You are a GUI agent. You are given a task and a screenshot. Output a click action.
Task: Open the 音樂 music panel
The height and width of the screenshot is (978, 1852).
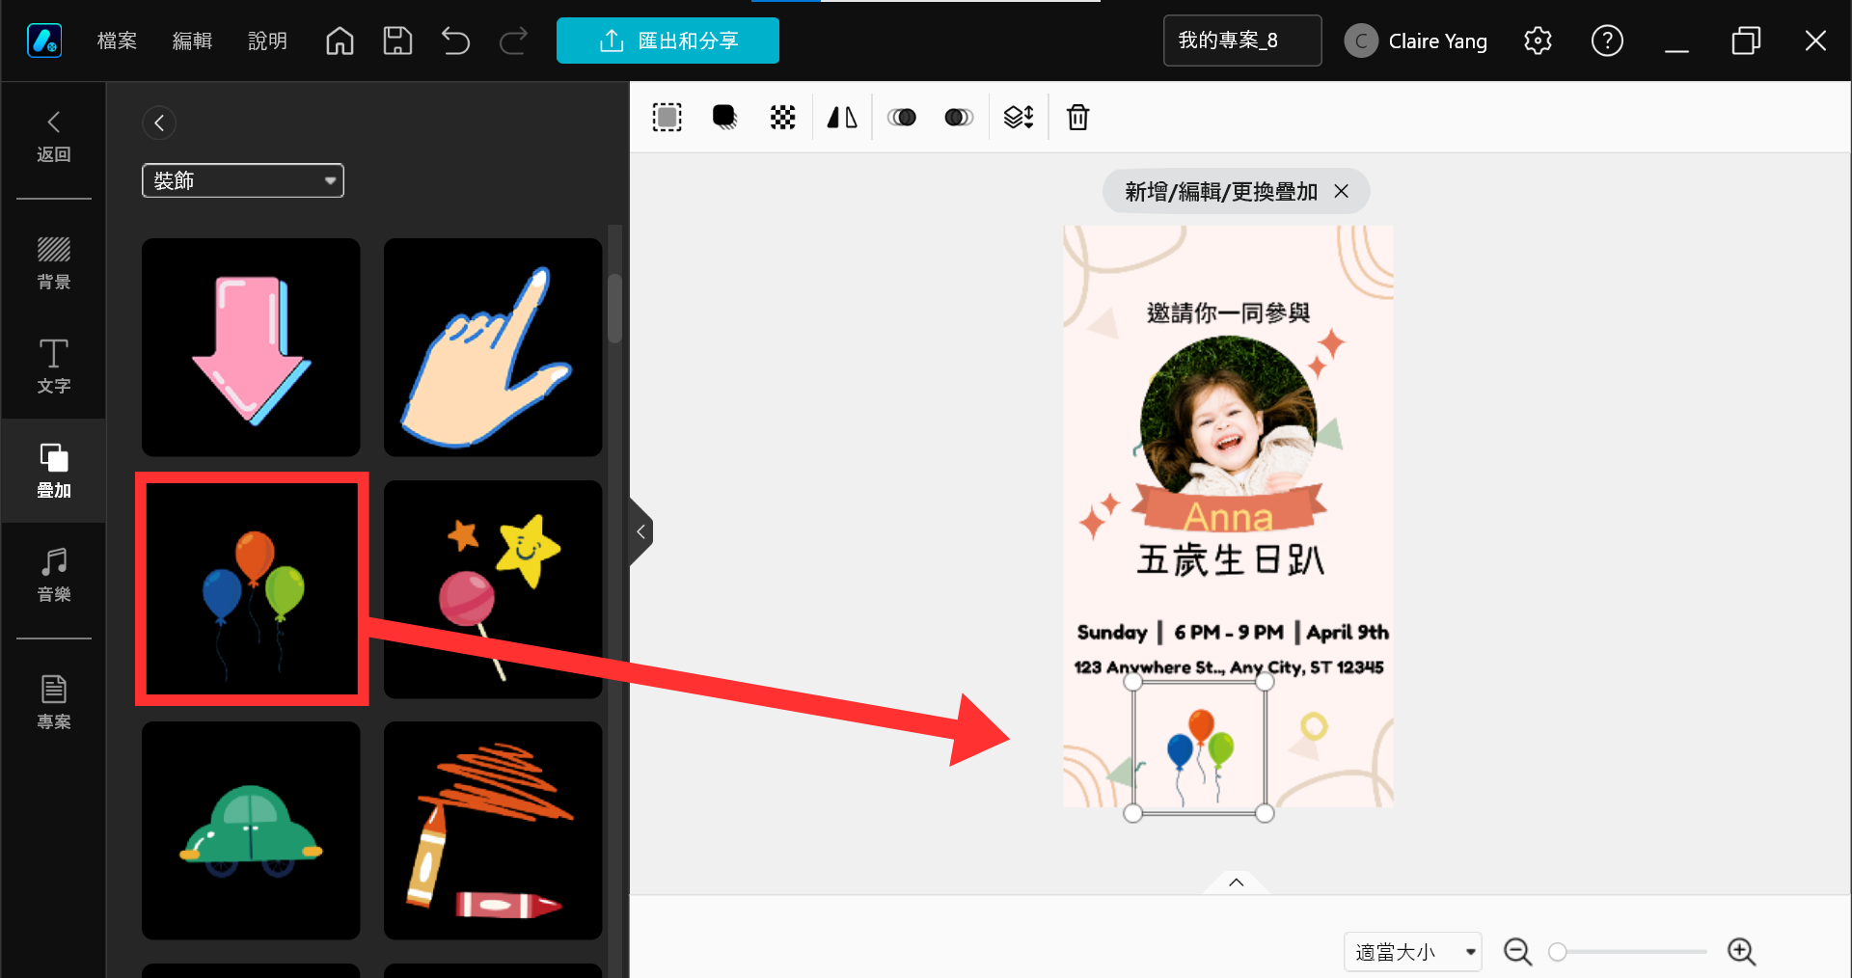coord(54,575)
